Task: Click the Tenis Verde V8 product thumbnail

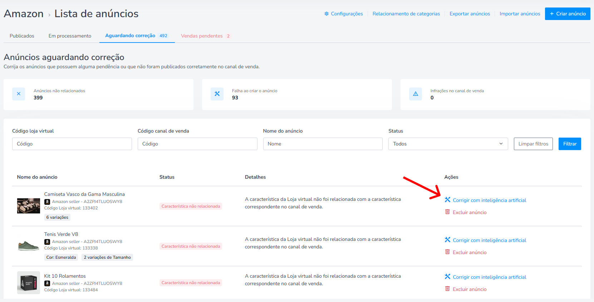Action: [29, 246]
